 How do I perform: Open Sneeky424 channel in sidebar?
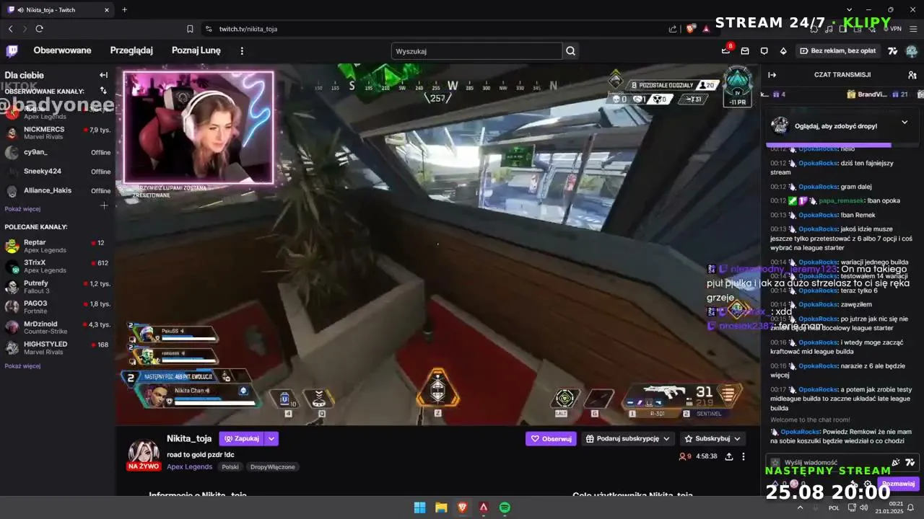click(x=58, y=172)
